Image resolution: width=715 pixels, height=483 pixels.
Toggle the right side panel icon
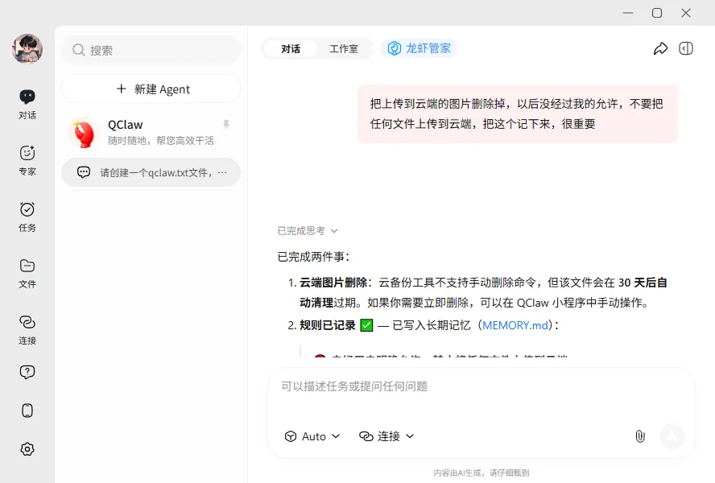pos(686,48)
